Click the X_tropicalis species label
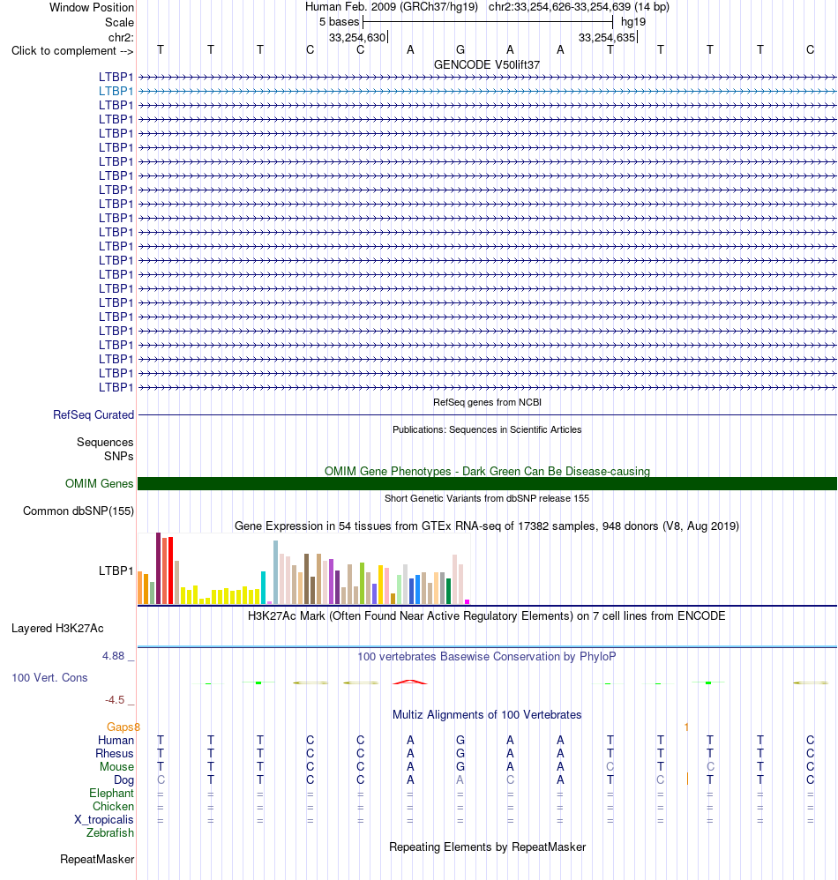 tap(104, 819)
